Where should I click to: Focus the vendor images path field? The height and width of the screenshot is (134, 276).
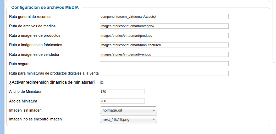(164, 54)
